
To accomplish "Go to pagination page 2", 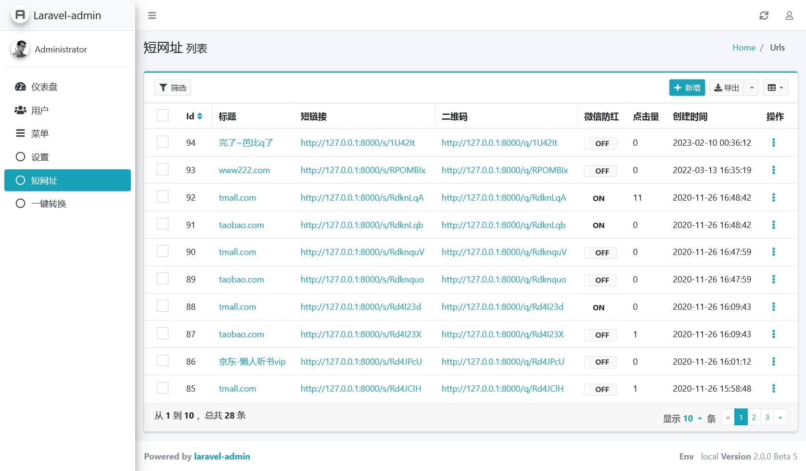I will 754,418.
